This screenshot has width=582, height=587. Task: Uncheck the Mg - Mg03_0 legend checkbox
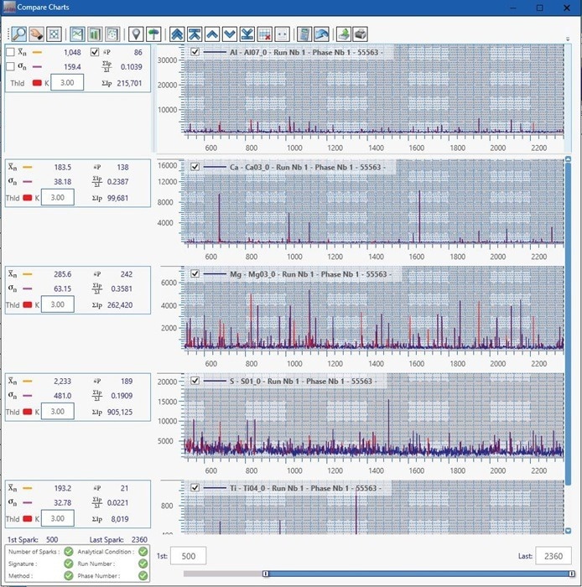[195, 274]
